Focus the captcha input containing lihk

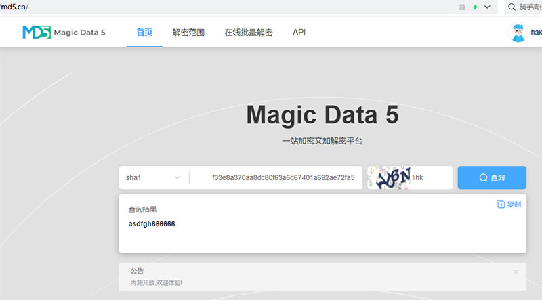pyautogui.click(x=431, y=177)
